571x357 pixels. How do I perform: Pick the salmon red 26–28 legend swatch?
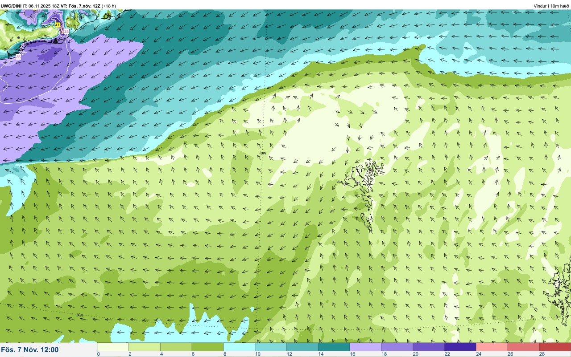coord(524,347)
